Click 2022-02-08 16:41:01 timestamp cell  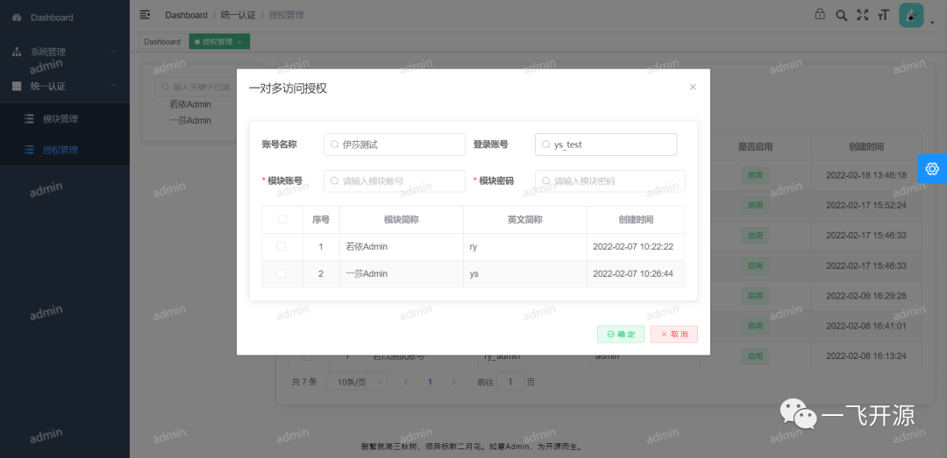pyautogui.click(x=866, y=326)
